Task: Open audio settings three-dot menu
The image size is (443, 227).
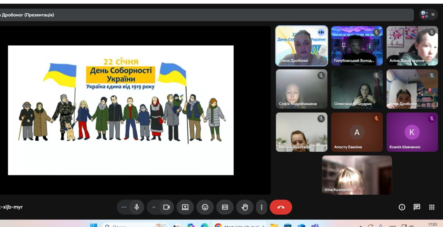Action: (124, 207)
